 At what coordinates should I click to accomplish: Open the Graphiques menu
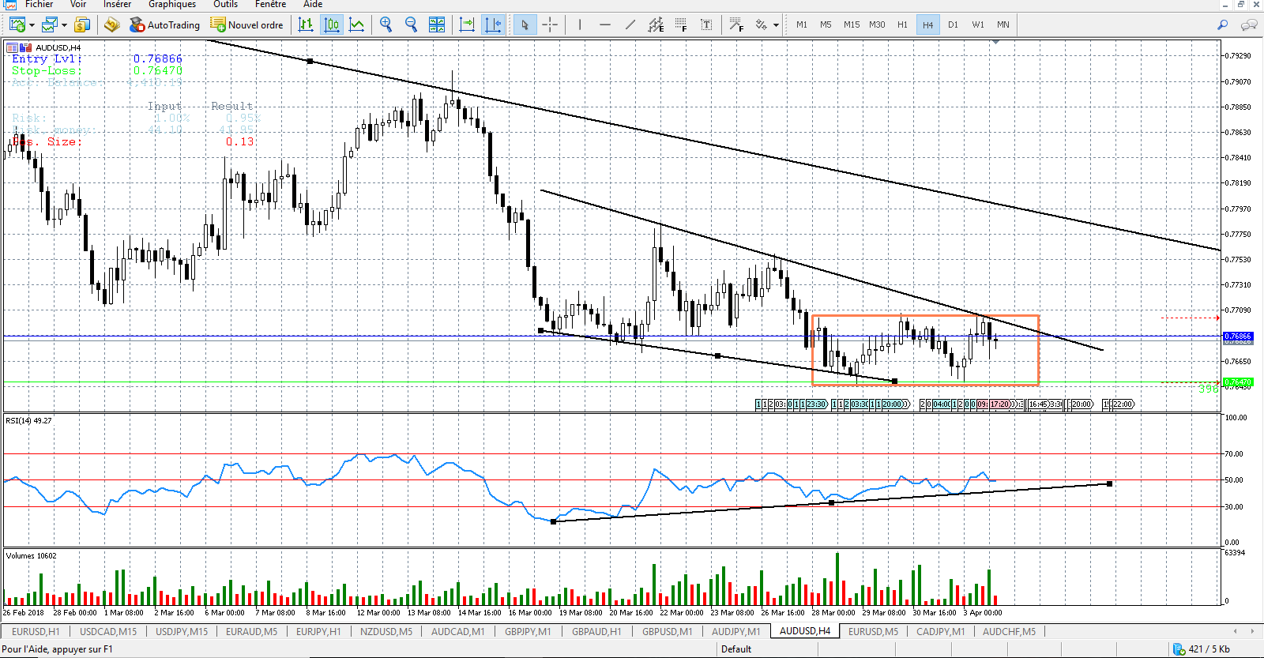[x=172, y=4]
